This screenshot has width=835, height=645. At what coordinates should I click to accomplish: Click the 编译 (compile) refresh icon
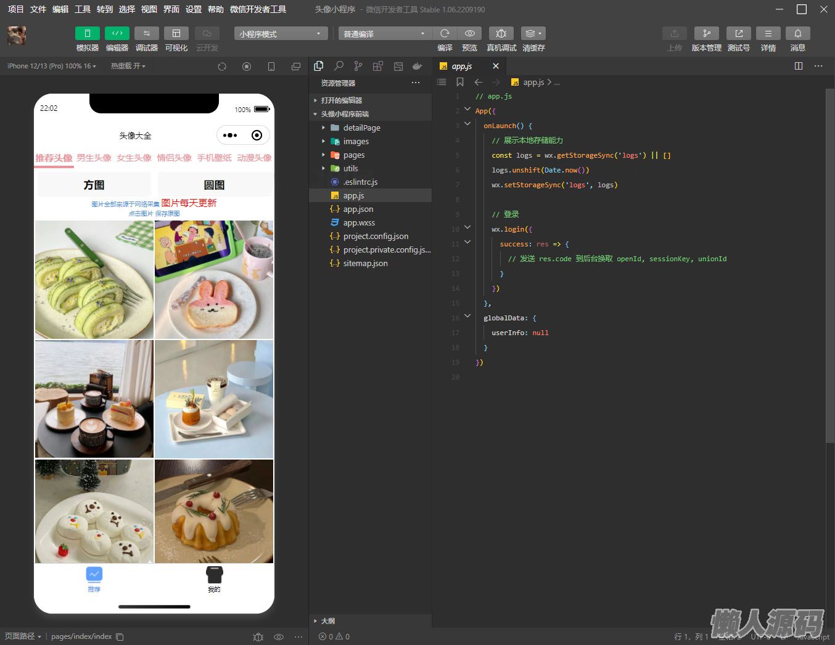(445, 33)
